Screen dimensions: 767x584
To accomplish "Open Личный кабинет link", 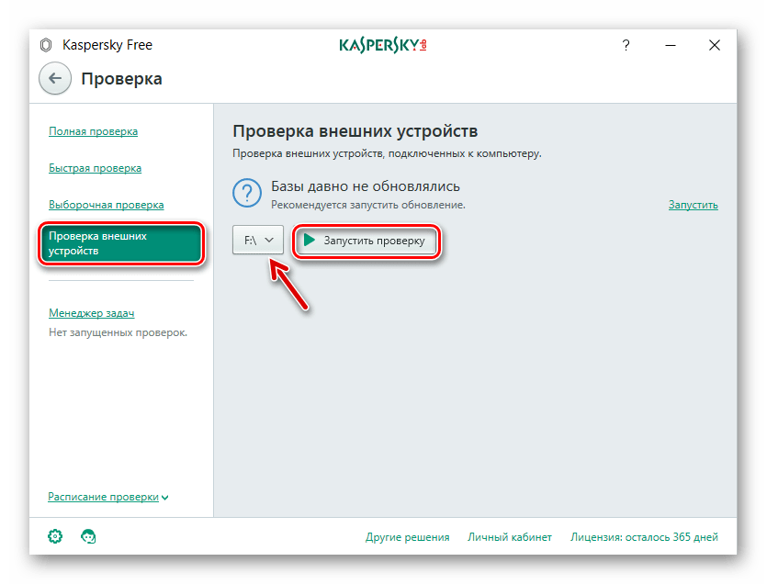I will [509, 537].
